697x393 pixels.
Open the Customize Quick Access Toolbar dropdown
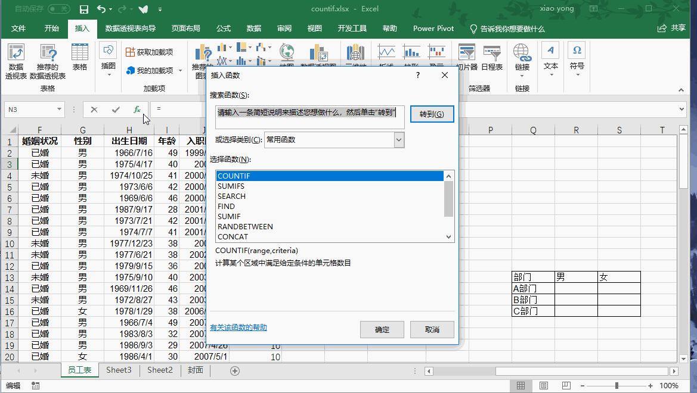pos(160,9)
